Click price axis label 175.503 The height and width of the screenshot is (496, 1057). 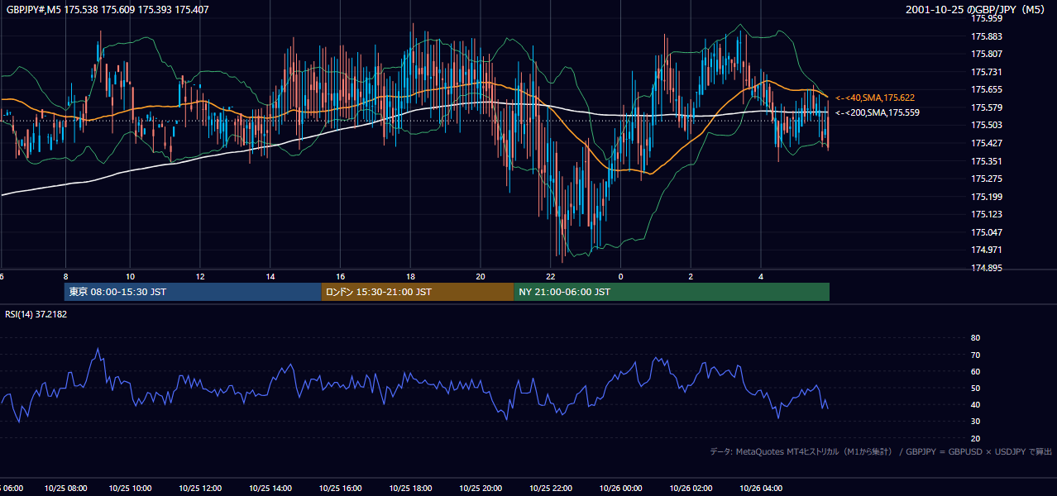[x=987, y=125]
